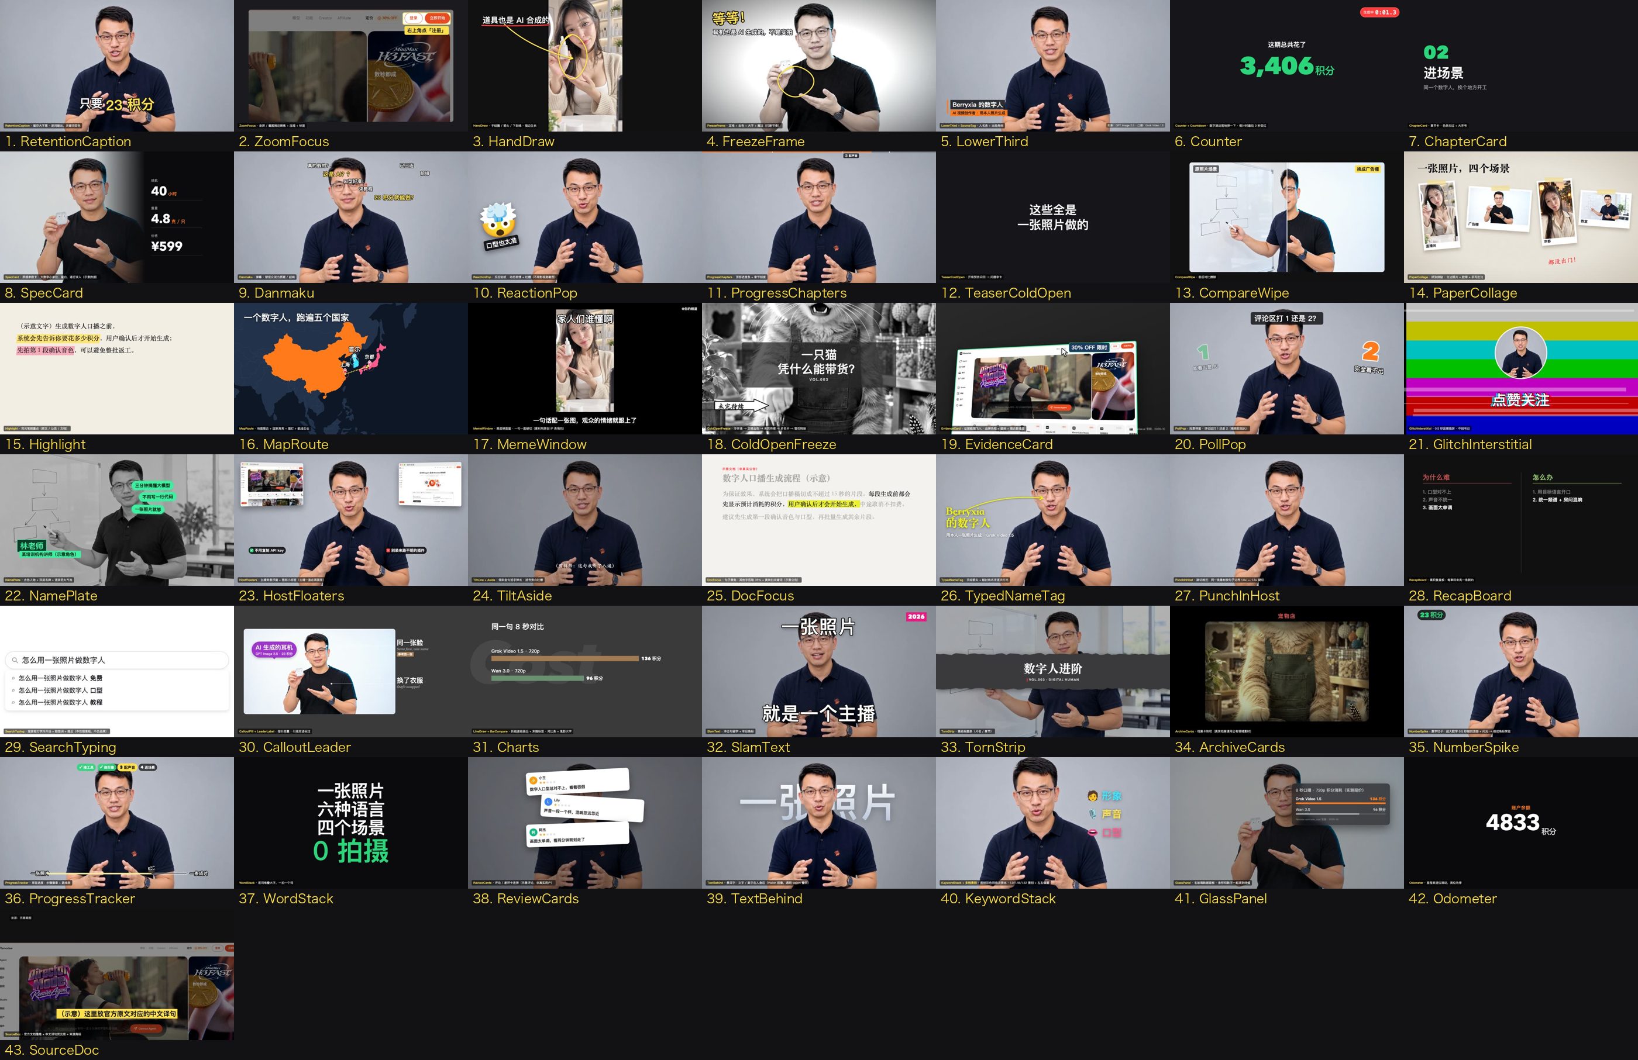Open the MemeWindow preview
The image size is (1638, 1060).
(x=585, y=368)
